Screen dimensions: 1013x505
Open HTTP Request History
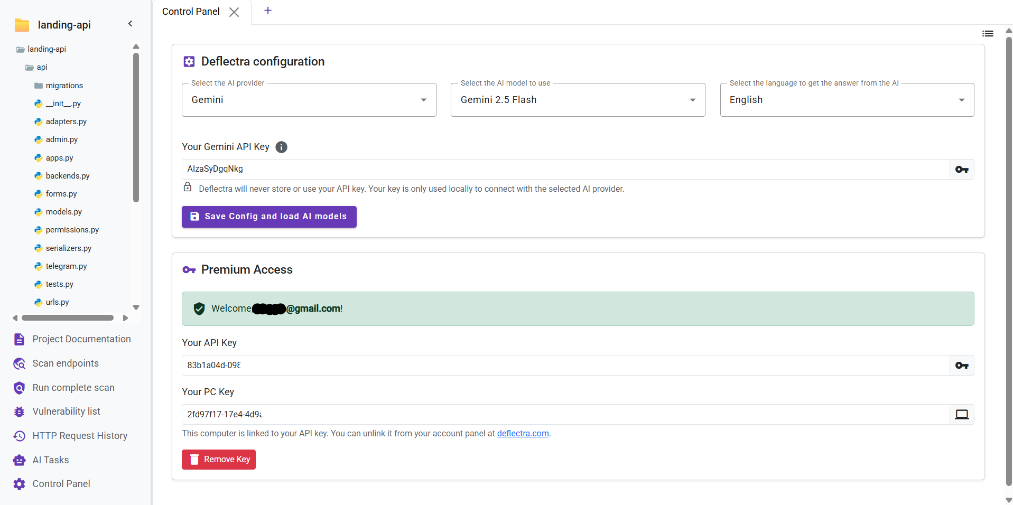click(x=80, y=436)
